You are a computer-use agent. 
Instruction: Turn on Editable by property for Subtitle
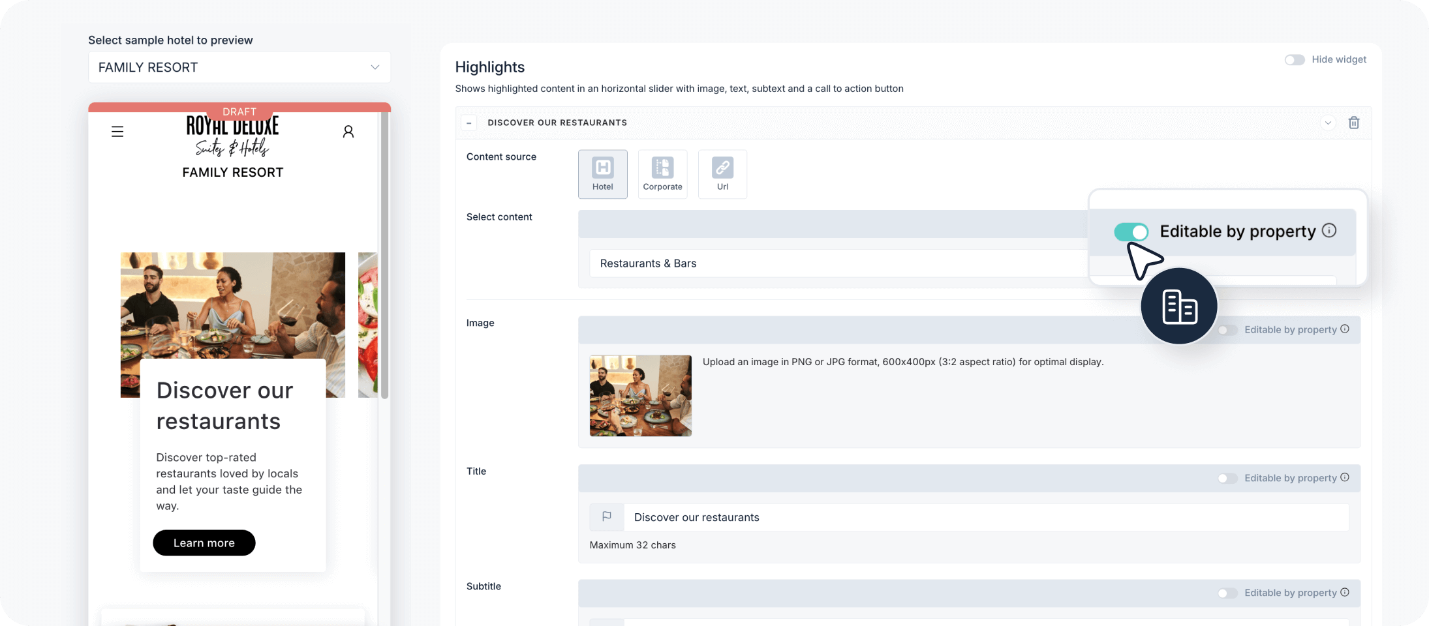(1227, 593)
